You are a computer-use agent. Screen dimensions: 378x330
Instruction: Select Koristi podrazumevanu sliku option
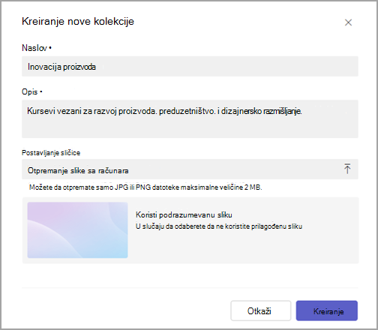184,214
